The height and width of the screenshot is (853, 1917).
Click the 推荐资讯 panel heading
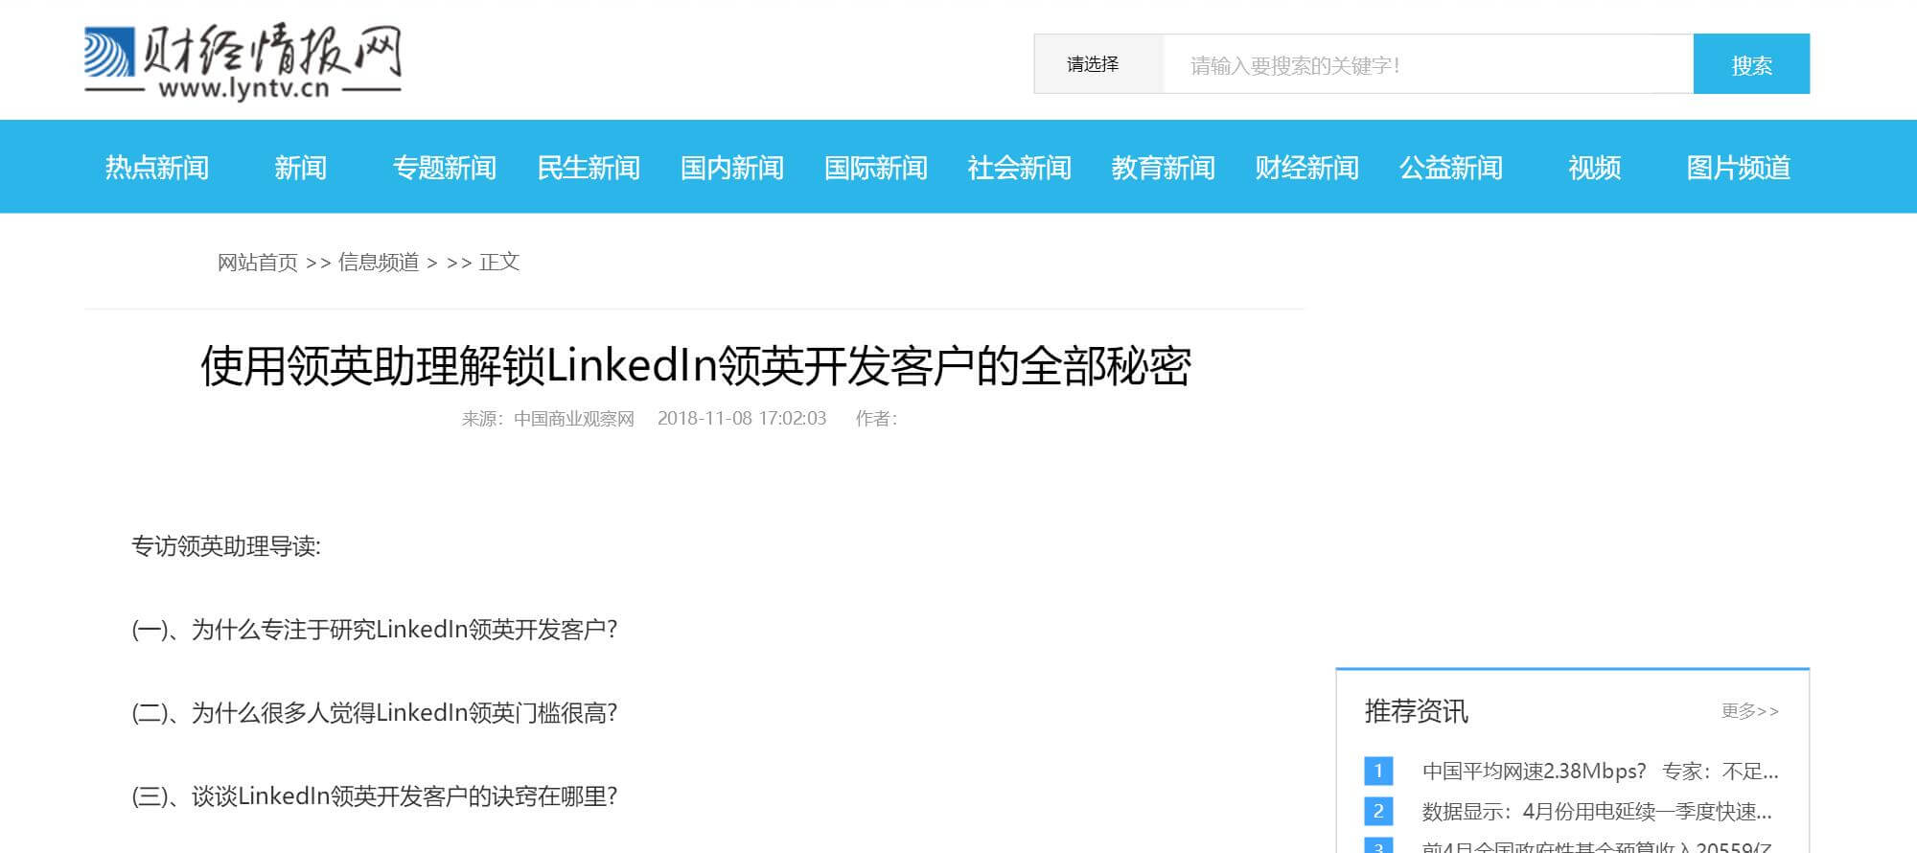click(x=1416, y=711)
